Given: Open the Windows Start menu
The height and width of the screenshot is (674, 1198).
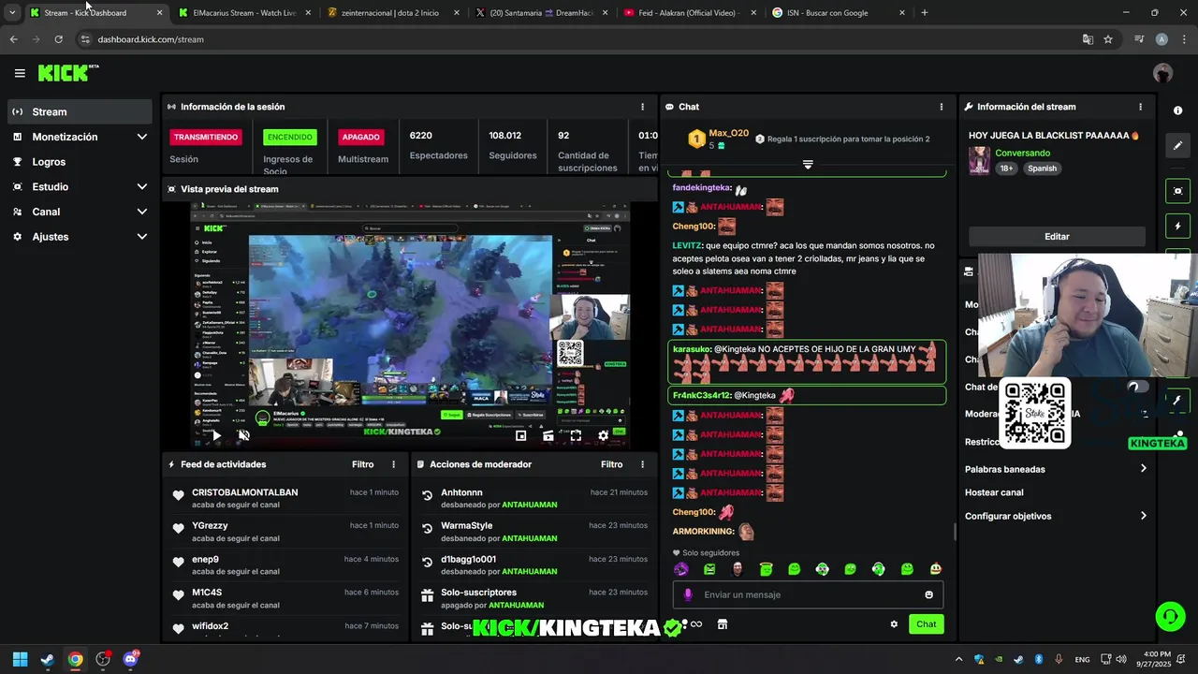Looking at the screenshot, I should click(20, 659).
